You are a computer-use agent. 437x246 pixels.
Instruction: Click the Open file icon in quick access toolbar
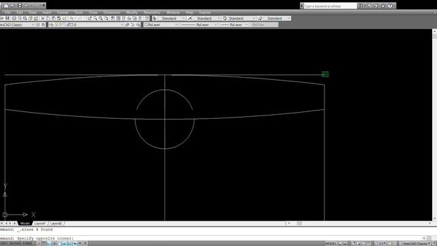(x=13, y=5)
